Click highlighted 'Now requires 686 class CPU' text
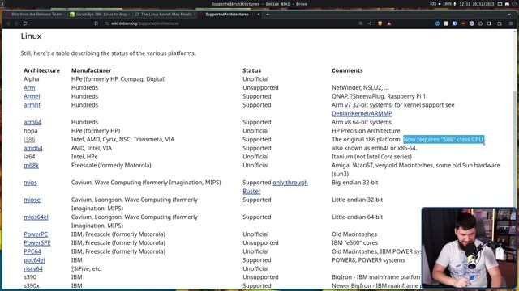Screen dimensions: 519x291 click(x=444, y=139)
